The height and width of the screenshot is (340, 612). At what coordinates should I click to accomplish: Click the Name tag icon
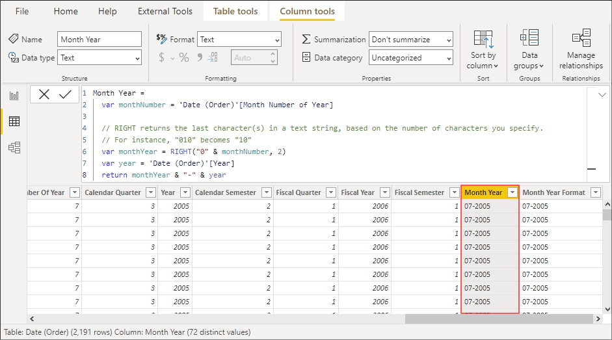pyautogui.click(x=13, y=39)
